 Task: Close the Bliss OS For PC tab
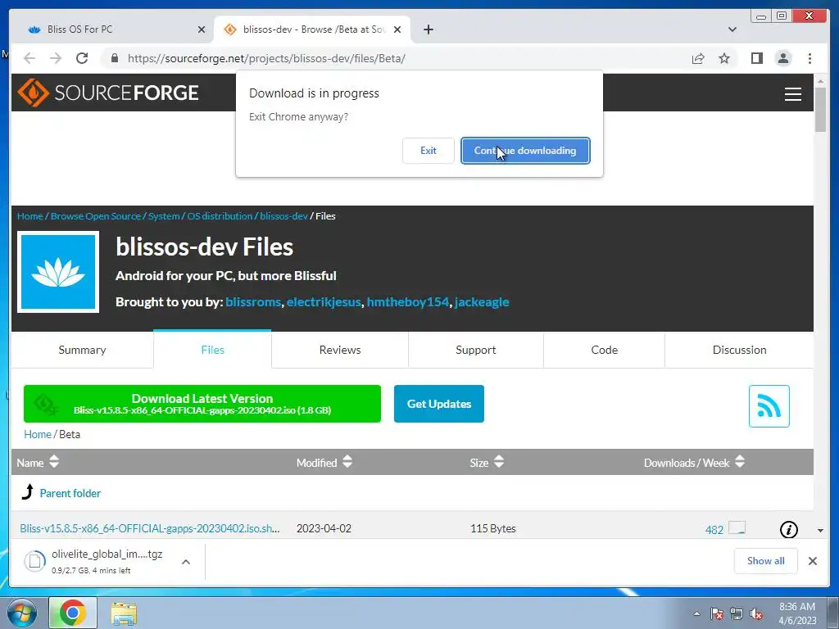coord(202,29)
